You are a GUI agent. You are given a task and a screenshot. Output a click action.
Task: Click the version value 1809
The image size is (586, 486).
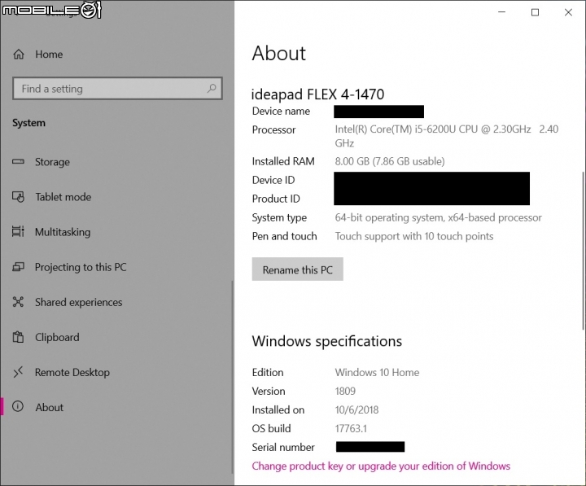pos(345,391)
